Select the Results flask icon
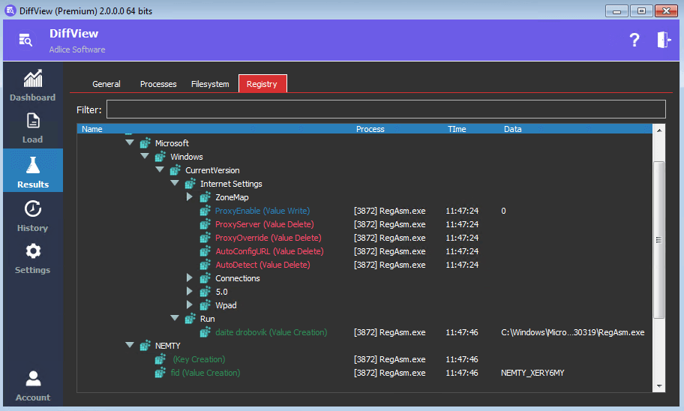 32,165
